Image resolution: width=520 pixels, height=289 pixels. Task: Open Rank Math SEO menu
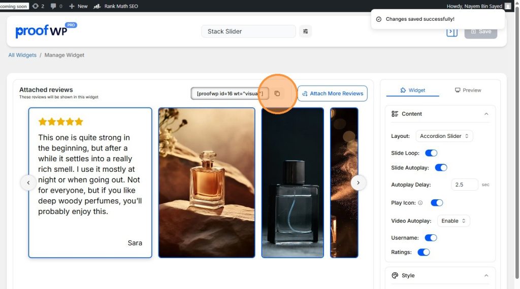click(116, 6)
